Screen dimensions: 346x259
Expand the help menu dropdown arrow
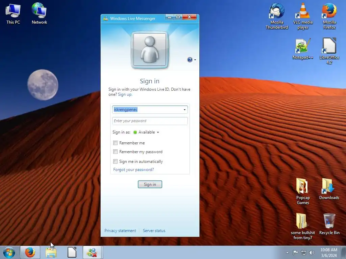click(195, 60)
